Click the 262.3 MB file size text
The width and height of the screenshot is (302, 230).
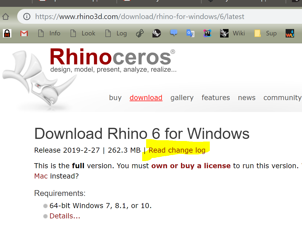click(124, 150)
